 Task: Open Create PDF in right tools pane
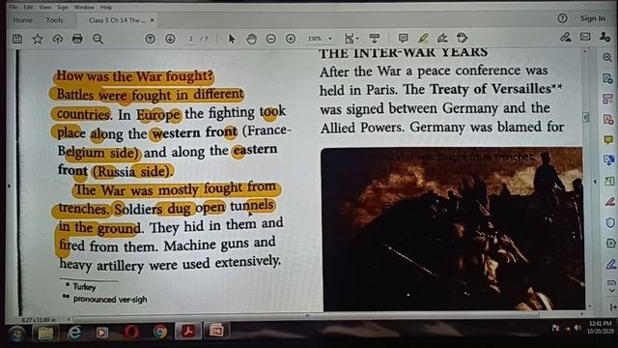click(607, 119)
